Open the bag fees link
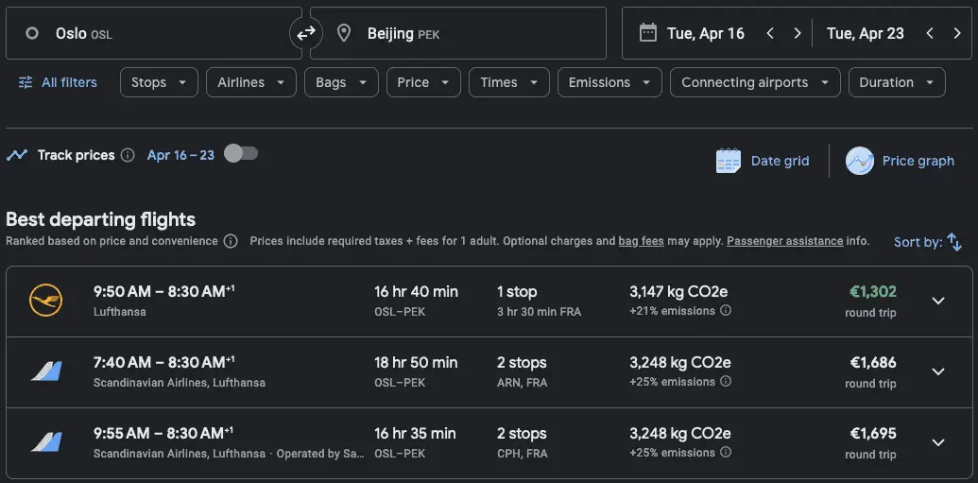Screen dimensions: 978x483 (641, 241)
